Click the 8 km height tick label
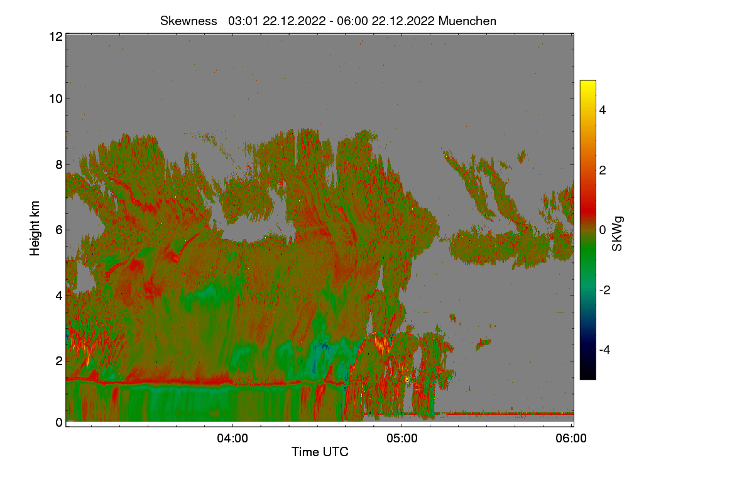This screenshot has width=754, height=502. click(59, 164)
